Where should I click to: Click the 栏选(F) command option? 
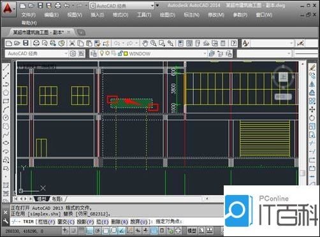pos(47,222)
